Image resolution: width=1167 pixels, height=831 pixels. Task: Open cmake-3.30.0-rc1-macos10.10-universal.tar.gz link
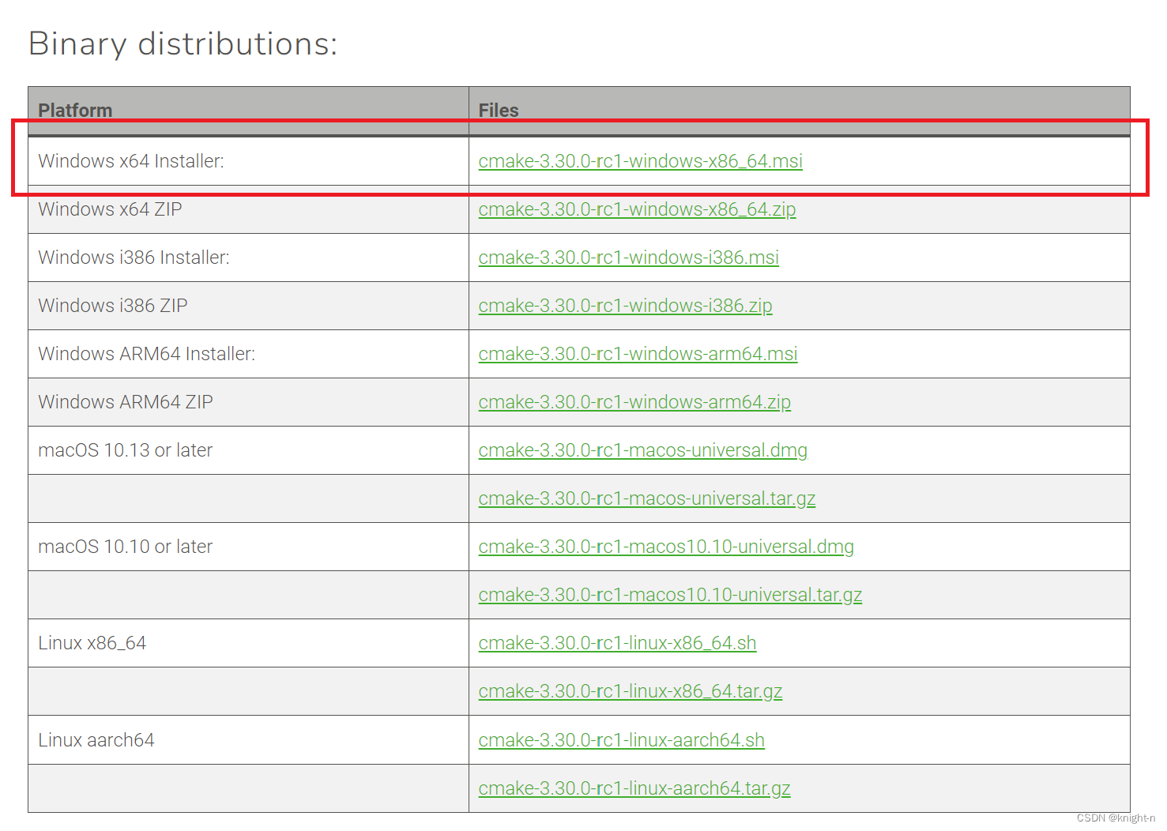point(670,595)
